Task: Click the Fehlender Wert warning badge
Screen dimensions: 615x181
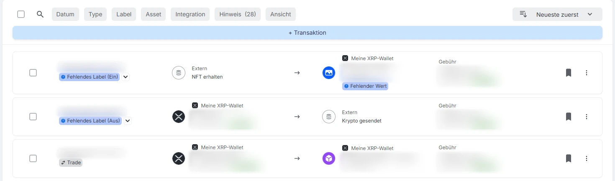Action: pyautogui.click(x=365, y=86)
